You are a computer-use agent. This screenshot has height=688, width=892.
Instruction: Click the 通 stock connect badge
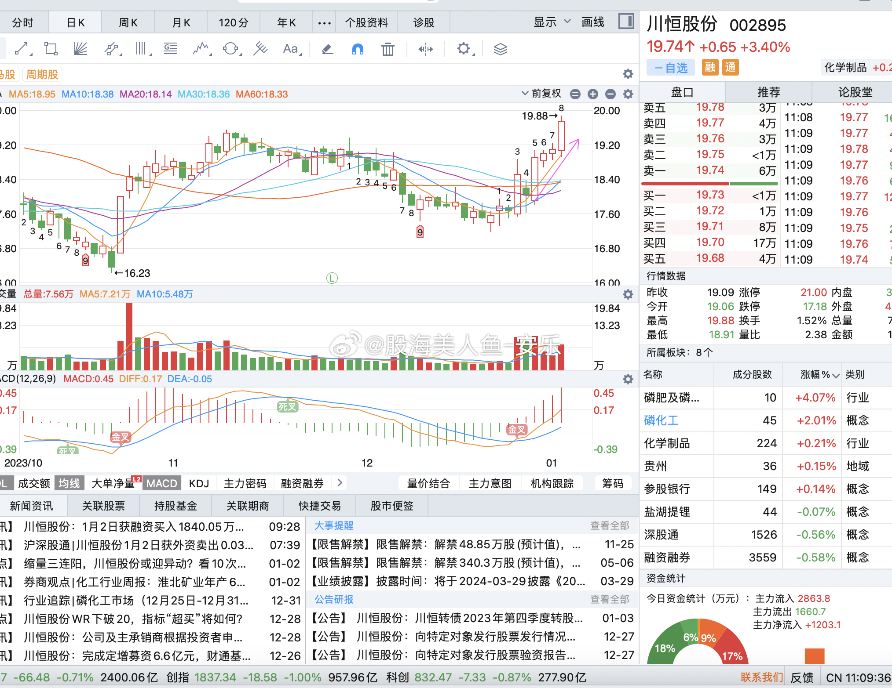pyautogui.click(x=730, y=67)
